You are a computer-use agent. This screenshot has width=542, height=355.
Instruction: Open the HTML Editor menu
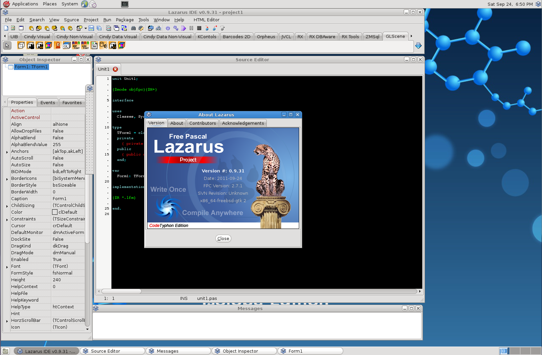(x=206, y=20)
